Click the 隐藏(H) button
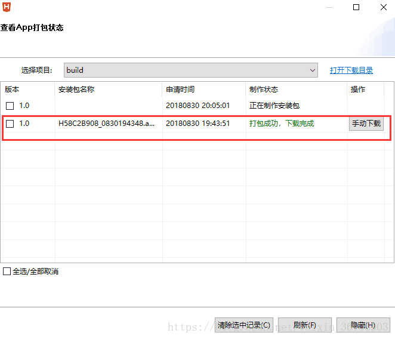Screen dimensions: 395x339 (x=363, y=325)
